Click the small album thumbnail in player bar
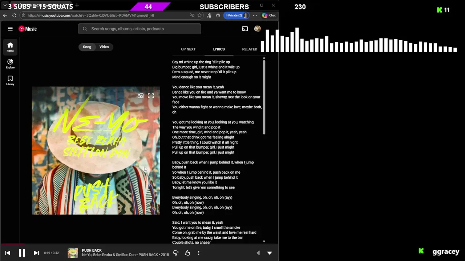This screenshot has width=465, height=261. click(73, 253)
